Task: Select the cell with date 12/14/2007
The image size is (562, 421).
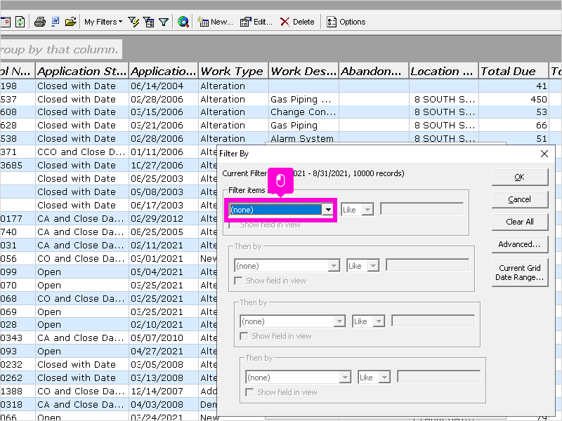Action: click(x=164, y=391)
